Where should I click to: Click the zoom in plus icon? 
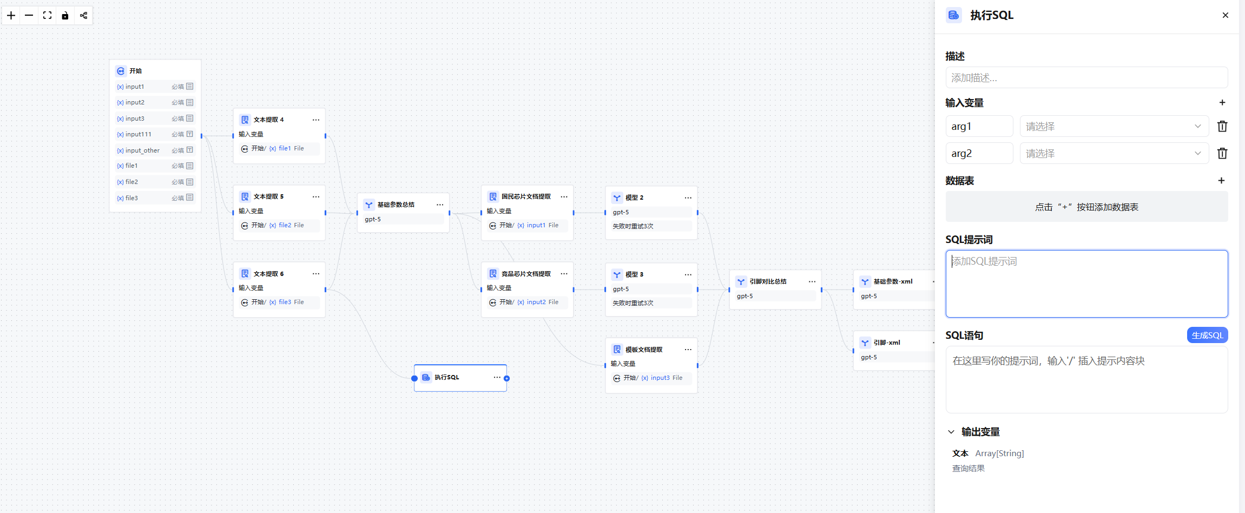pos(11,15)
